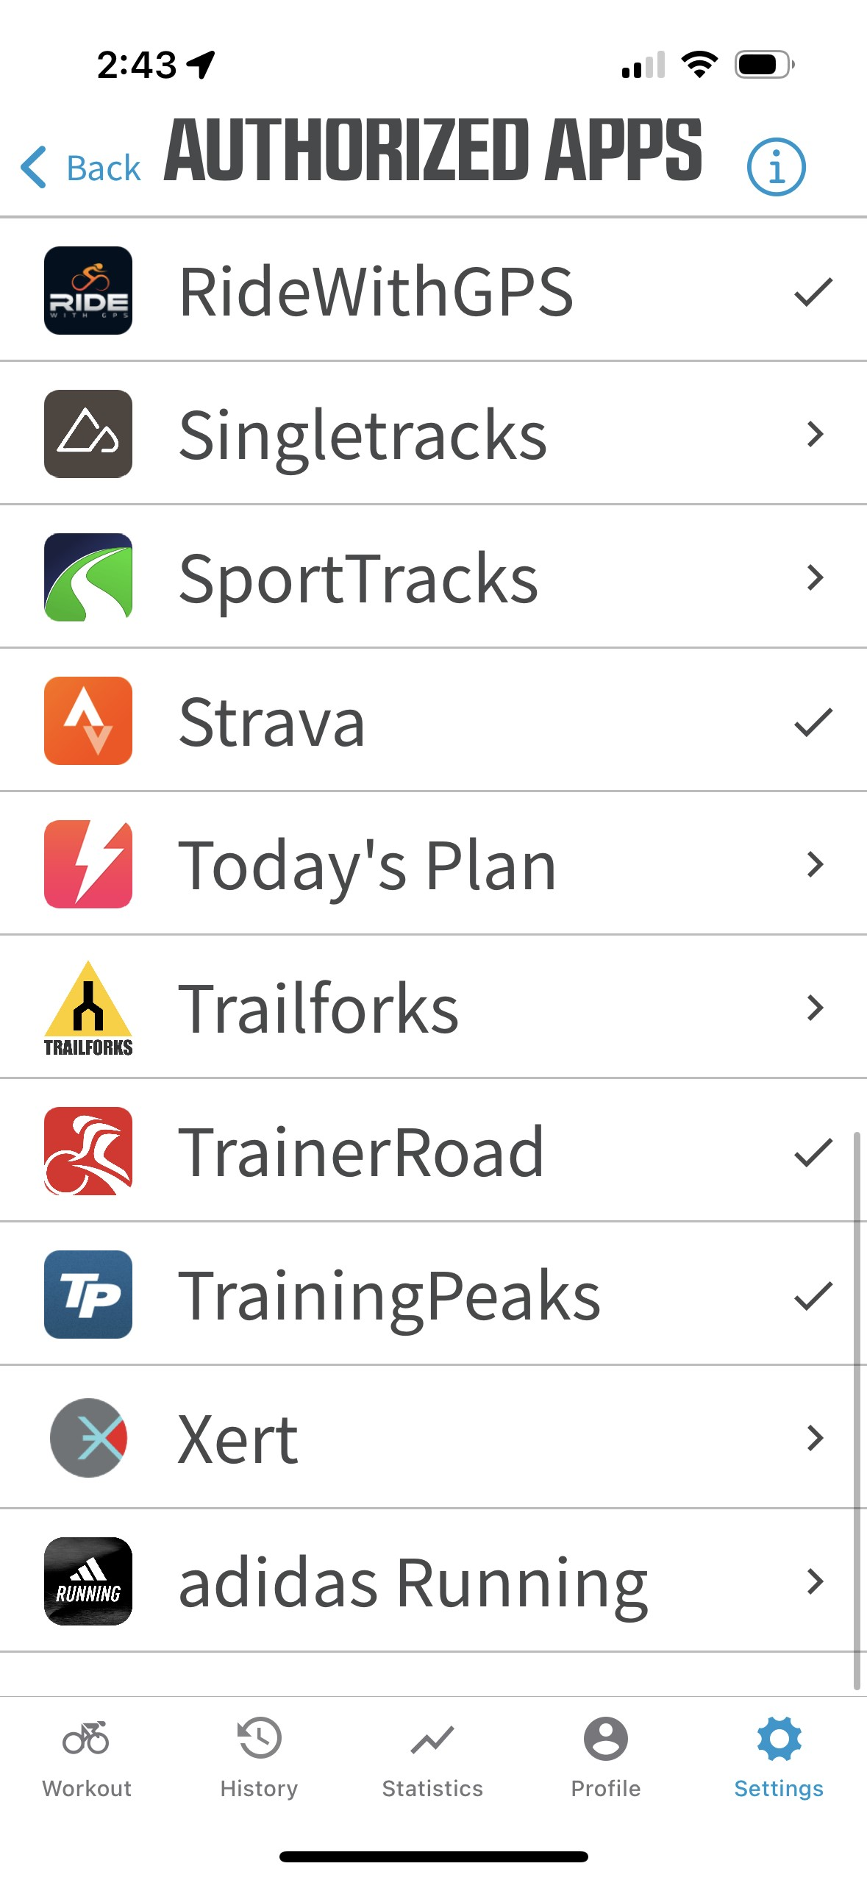
Task: Expand Singletracks with its chevron arrow
Action: (815, 434)
